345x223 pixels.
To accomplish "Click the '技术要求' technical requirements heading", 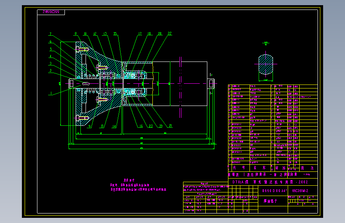I will tap(129, 180).
